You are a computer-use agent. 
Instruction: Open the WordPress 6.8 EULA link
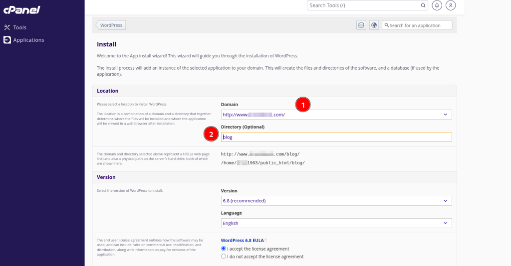pyautogui.click(x=242, y=240)
